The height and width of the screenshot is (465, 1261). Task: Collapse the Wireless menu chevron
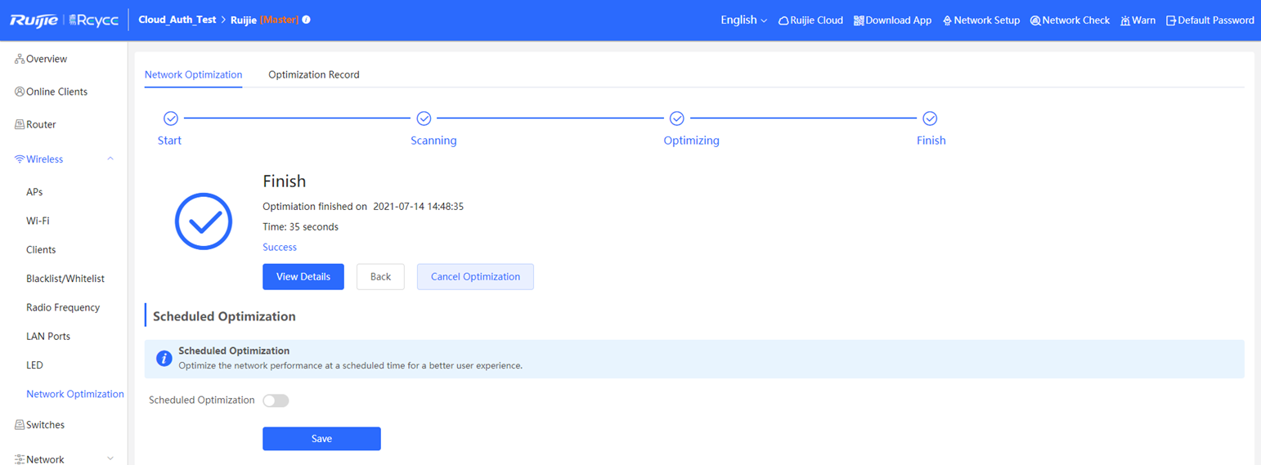pos(110,159)
